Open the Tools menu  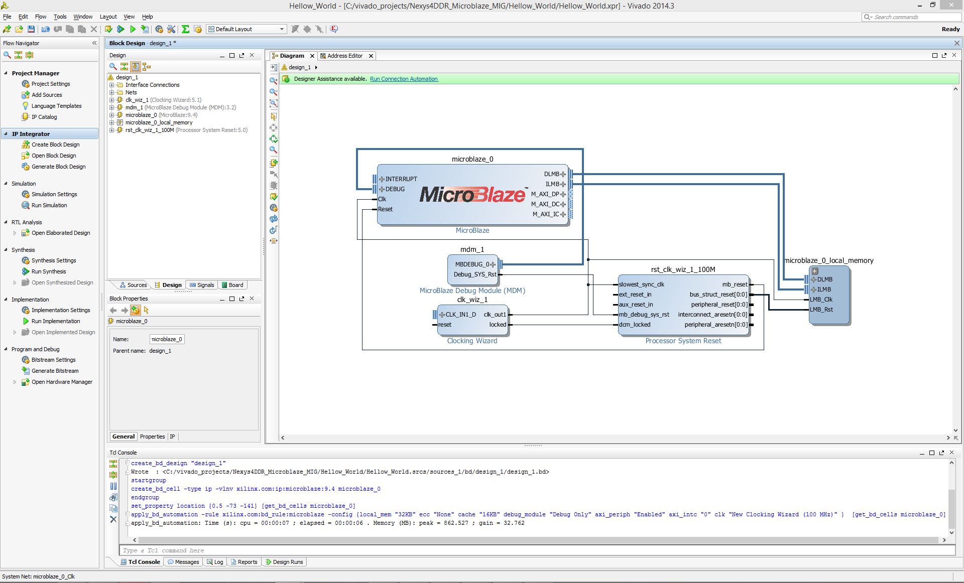(60, 17)
